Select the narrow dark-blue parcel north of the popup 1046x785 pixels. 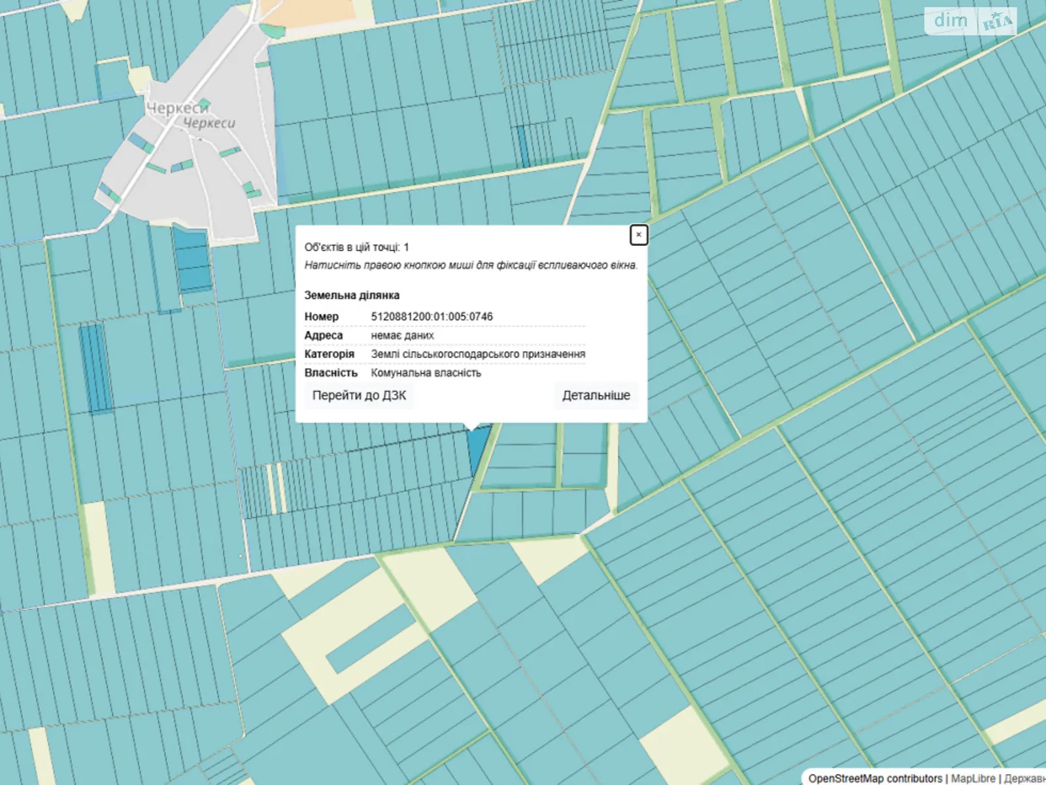pyautogui.click(x=523, y=145)
